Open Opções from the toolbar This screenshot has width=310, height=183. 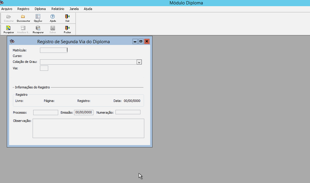(x=38, y=17)
